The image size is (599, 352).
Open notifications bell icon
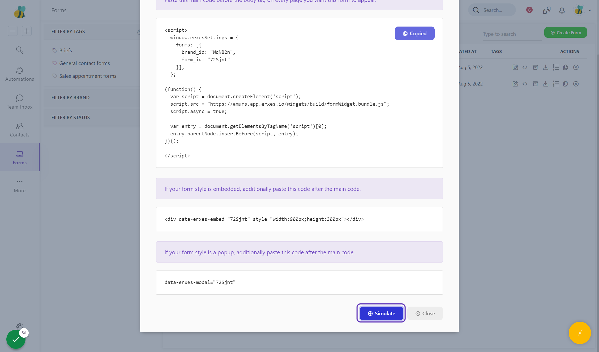tap(562, 10)
